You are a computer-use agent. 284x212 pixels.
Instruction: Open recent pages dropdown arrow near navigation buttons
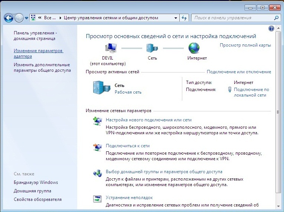coord(26,18)
